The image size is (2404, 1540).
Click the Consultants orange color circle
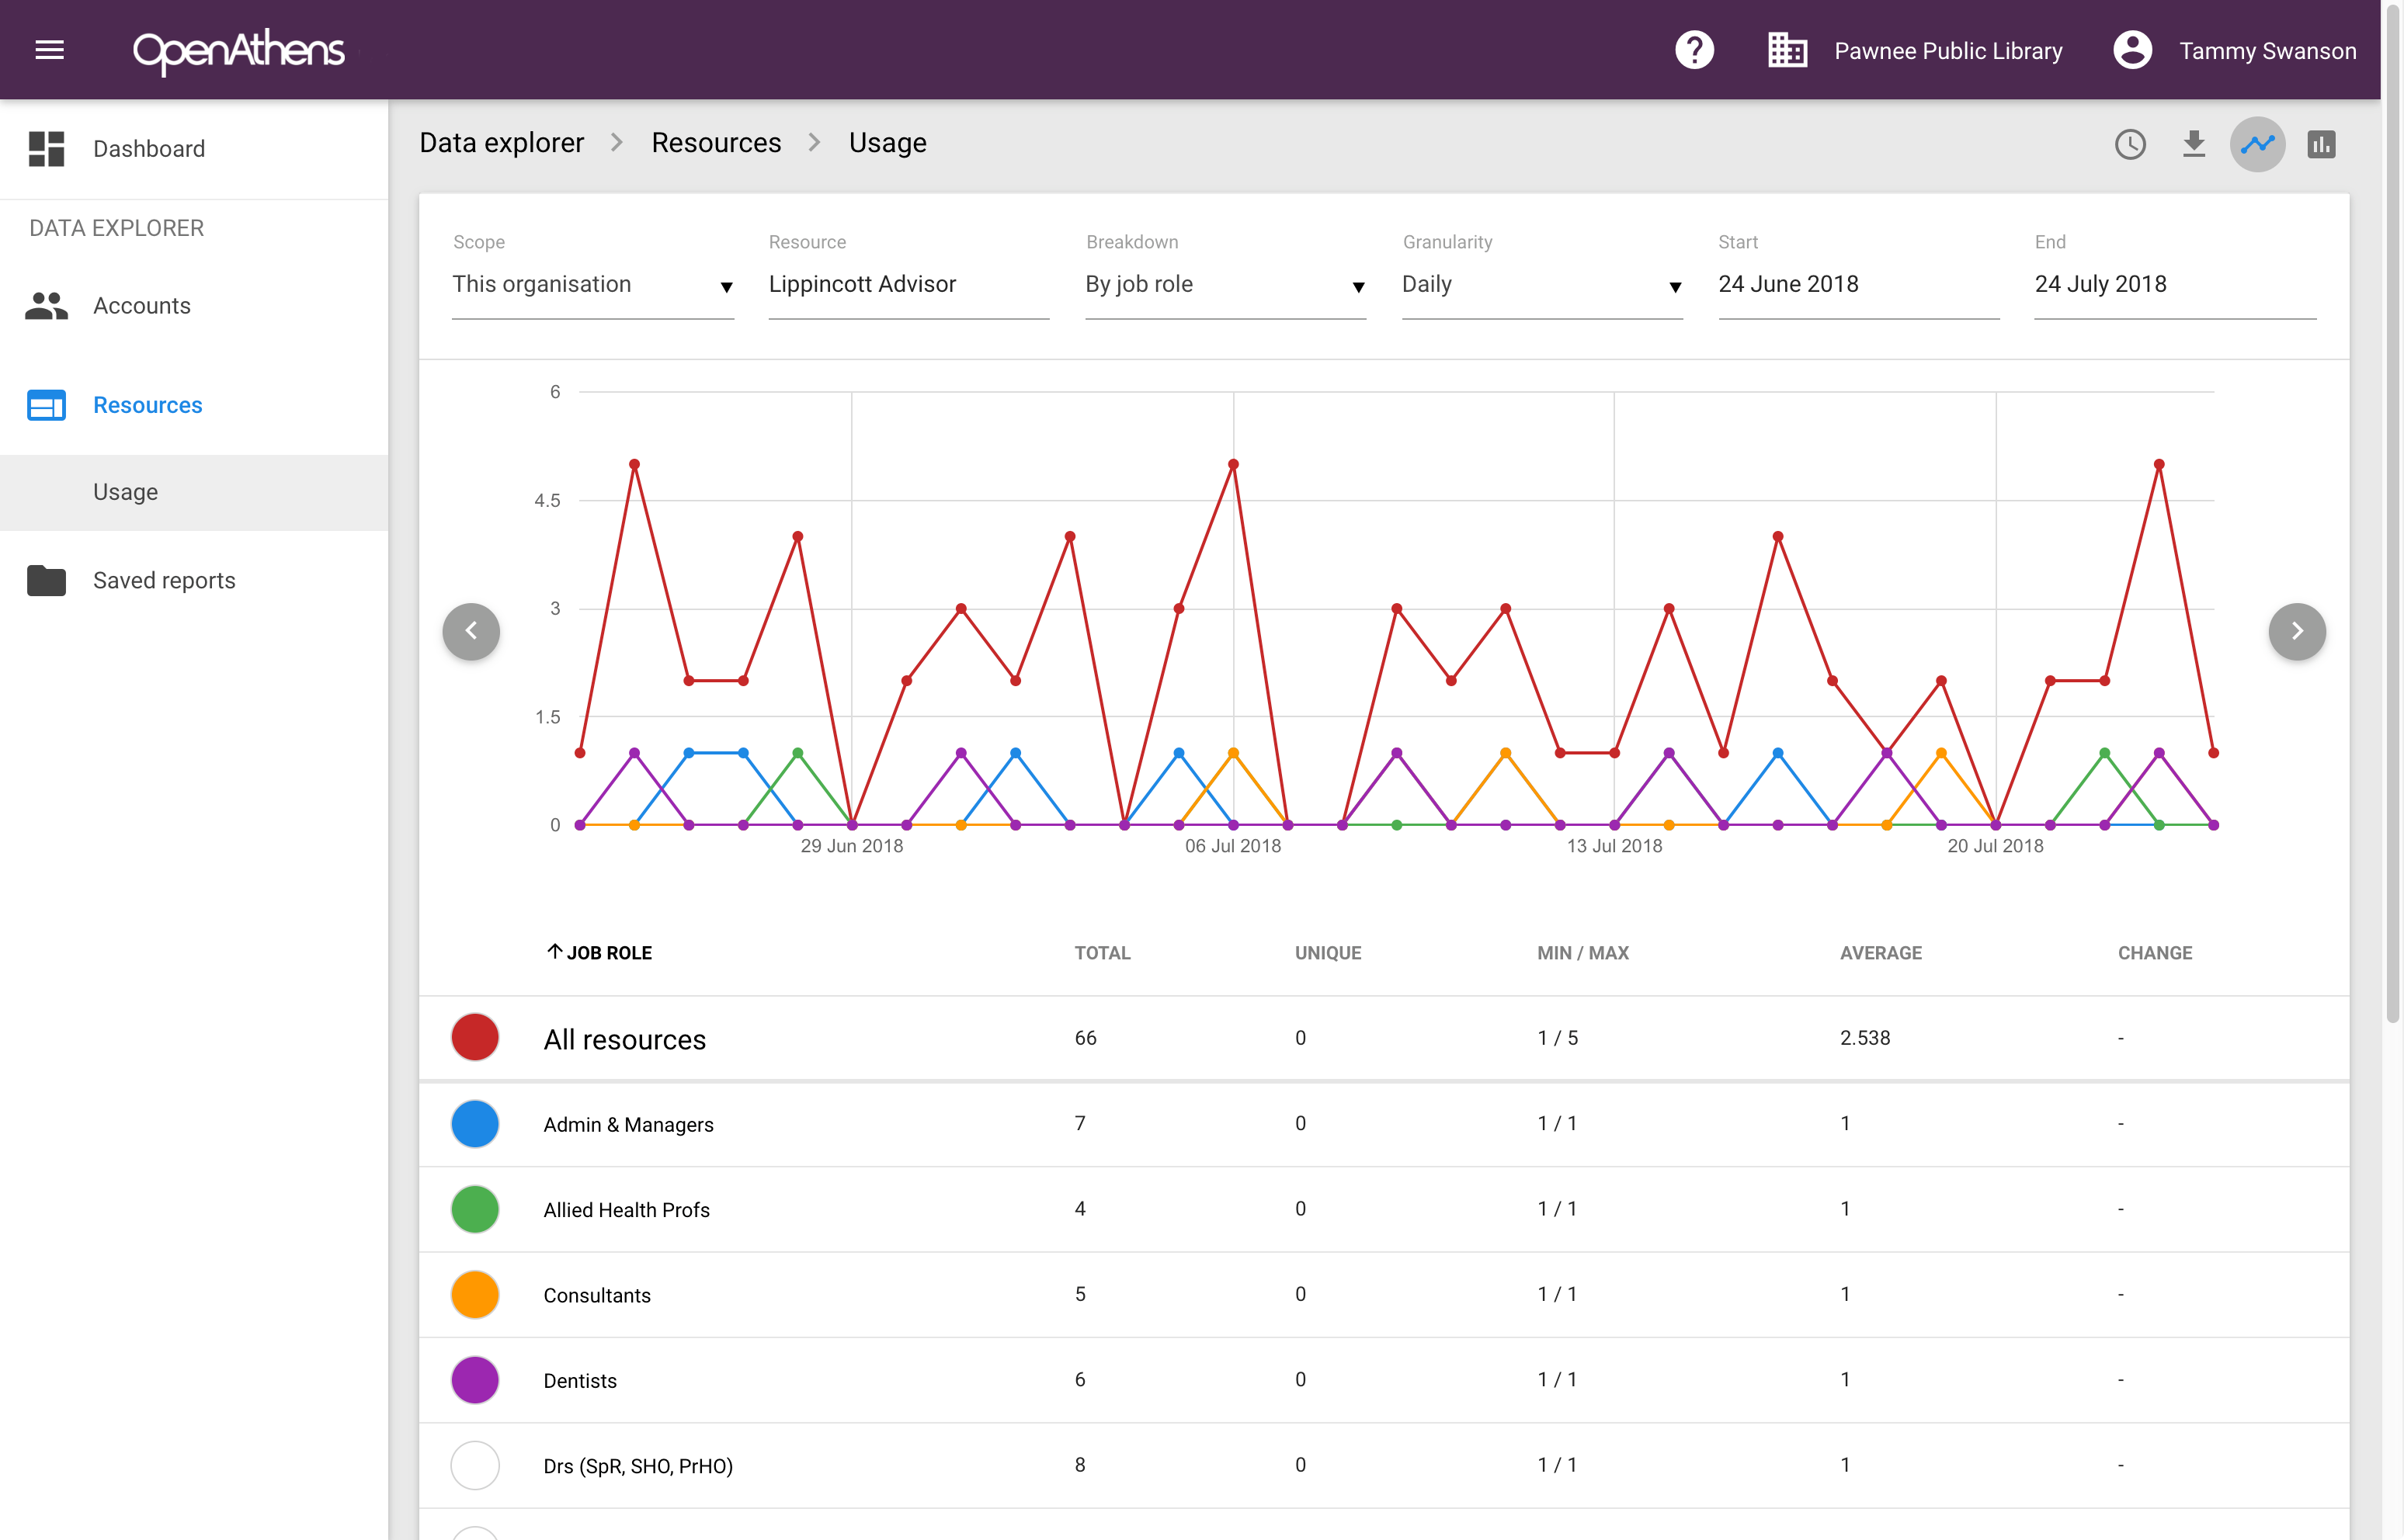click(475, 1295)
